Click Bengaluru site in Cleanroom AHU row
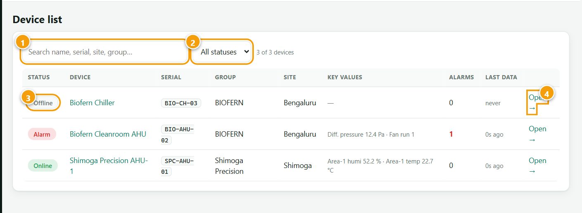This screenshot has height=213, width=582. [x=300, y=134]
